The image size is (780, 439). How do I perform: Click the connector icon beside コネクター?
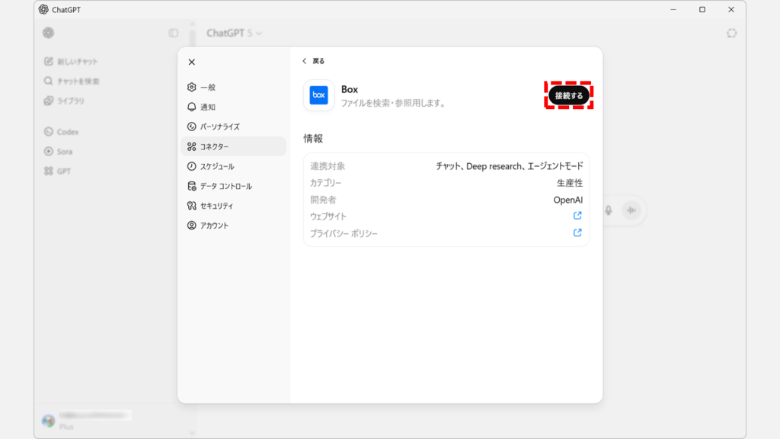pyautogui.click(x=191, y=146)
